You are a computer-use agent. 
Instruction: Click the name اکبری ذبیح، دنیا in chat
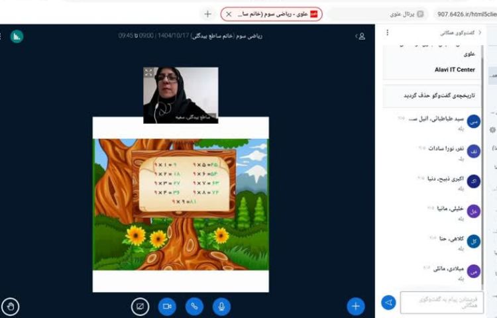point(445,179)
